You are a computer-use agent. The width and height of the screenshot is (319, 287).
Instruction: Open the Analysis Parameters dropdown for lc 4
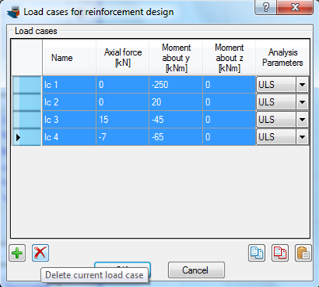(x=302, y=137)
